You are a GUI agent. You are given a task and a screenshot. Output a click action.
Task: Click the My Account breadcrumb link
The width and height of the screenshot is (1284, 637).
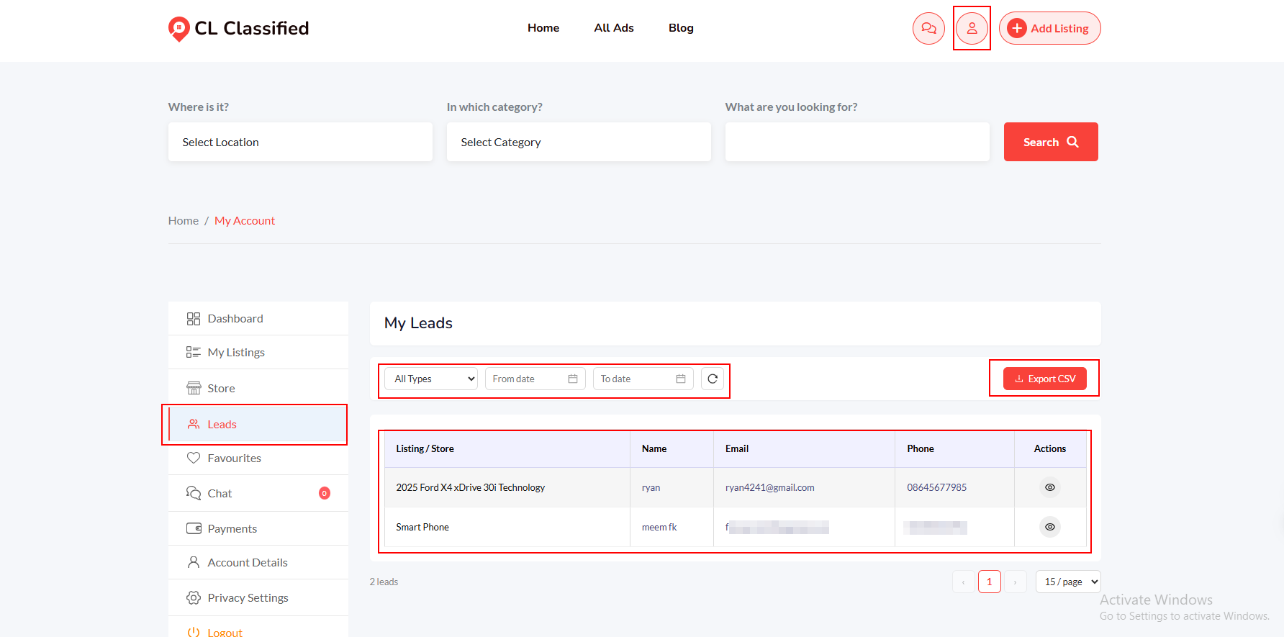coord(245,221)
